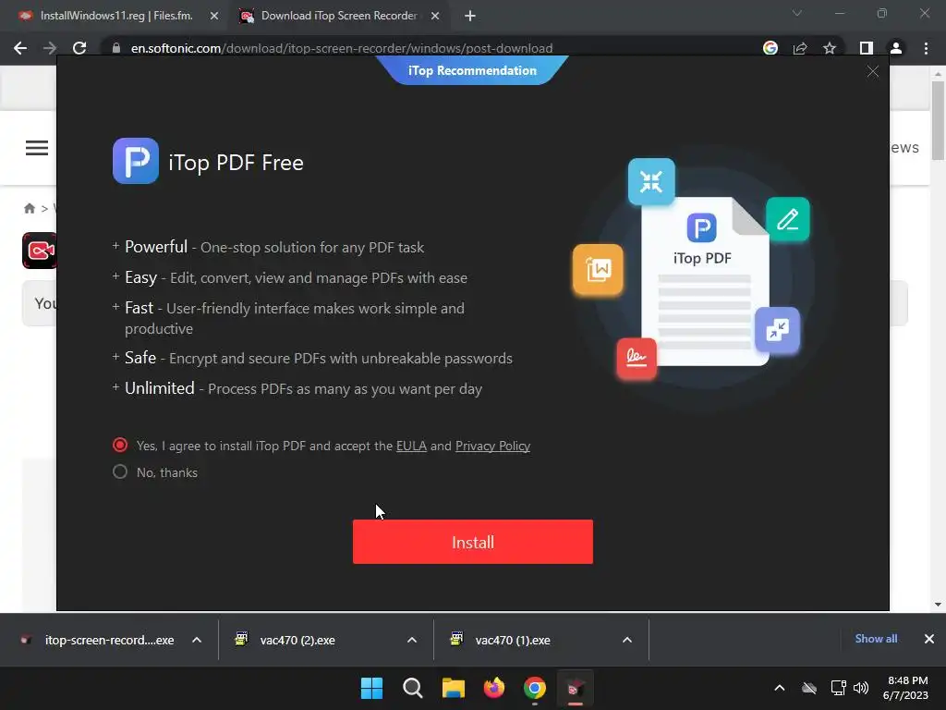Show all downloads

[876, 639]
